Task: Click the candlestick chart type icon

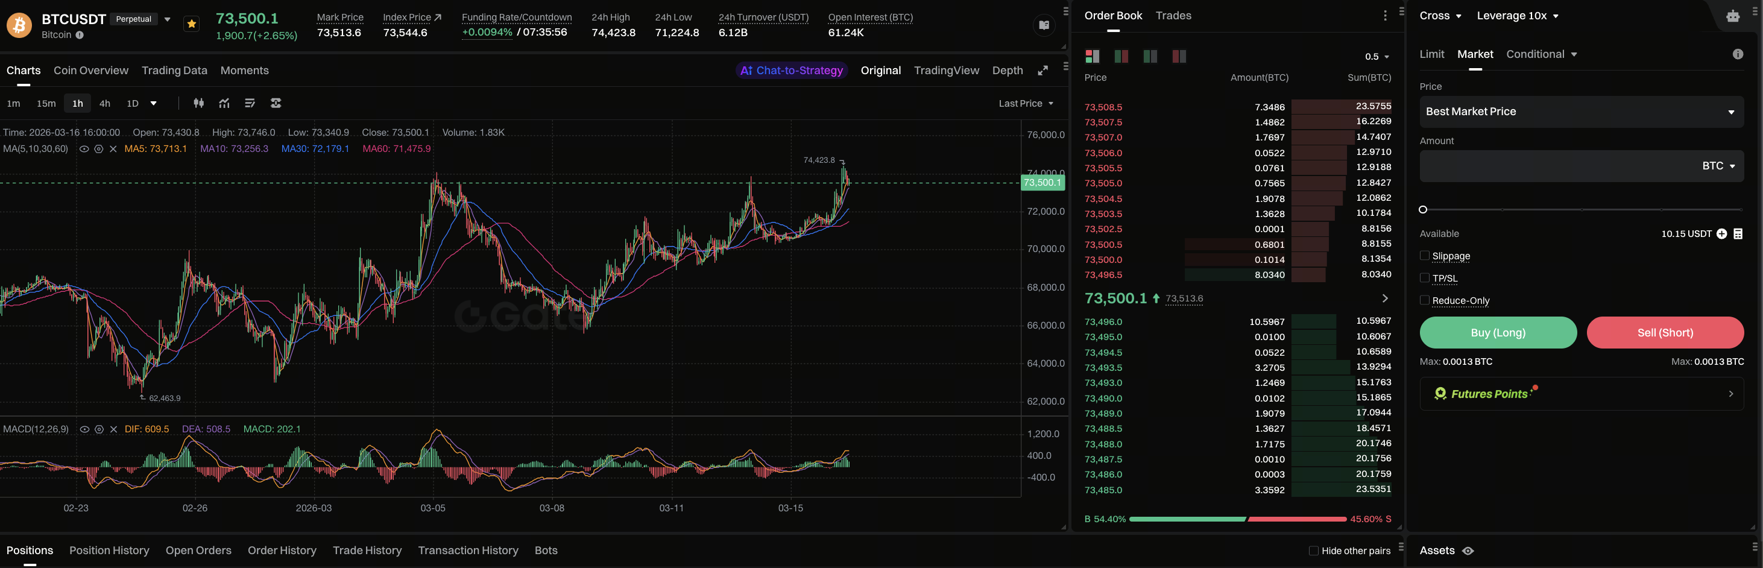Action: (198, 103)
